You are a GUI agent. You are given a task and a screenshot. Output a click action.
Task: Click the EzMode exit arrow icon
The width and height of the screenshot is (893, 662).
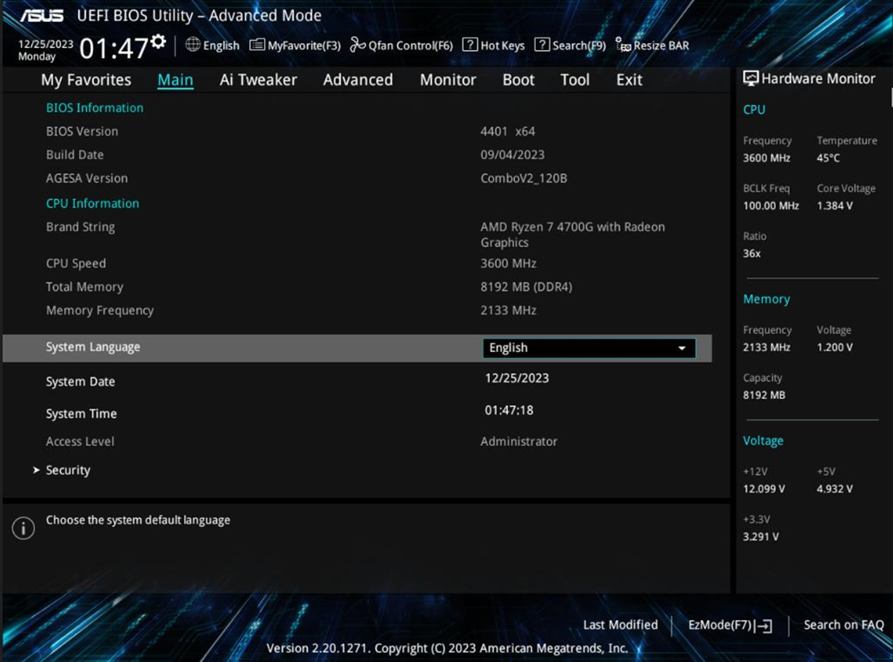764,626
